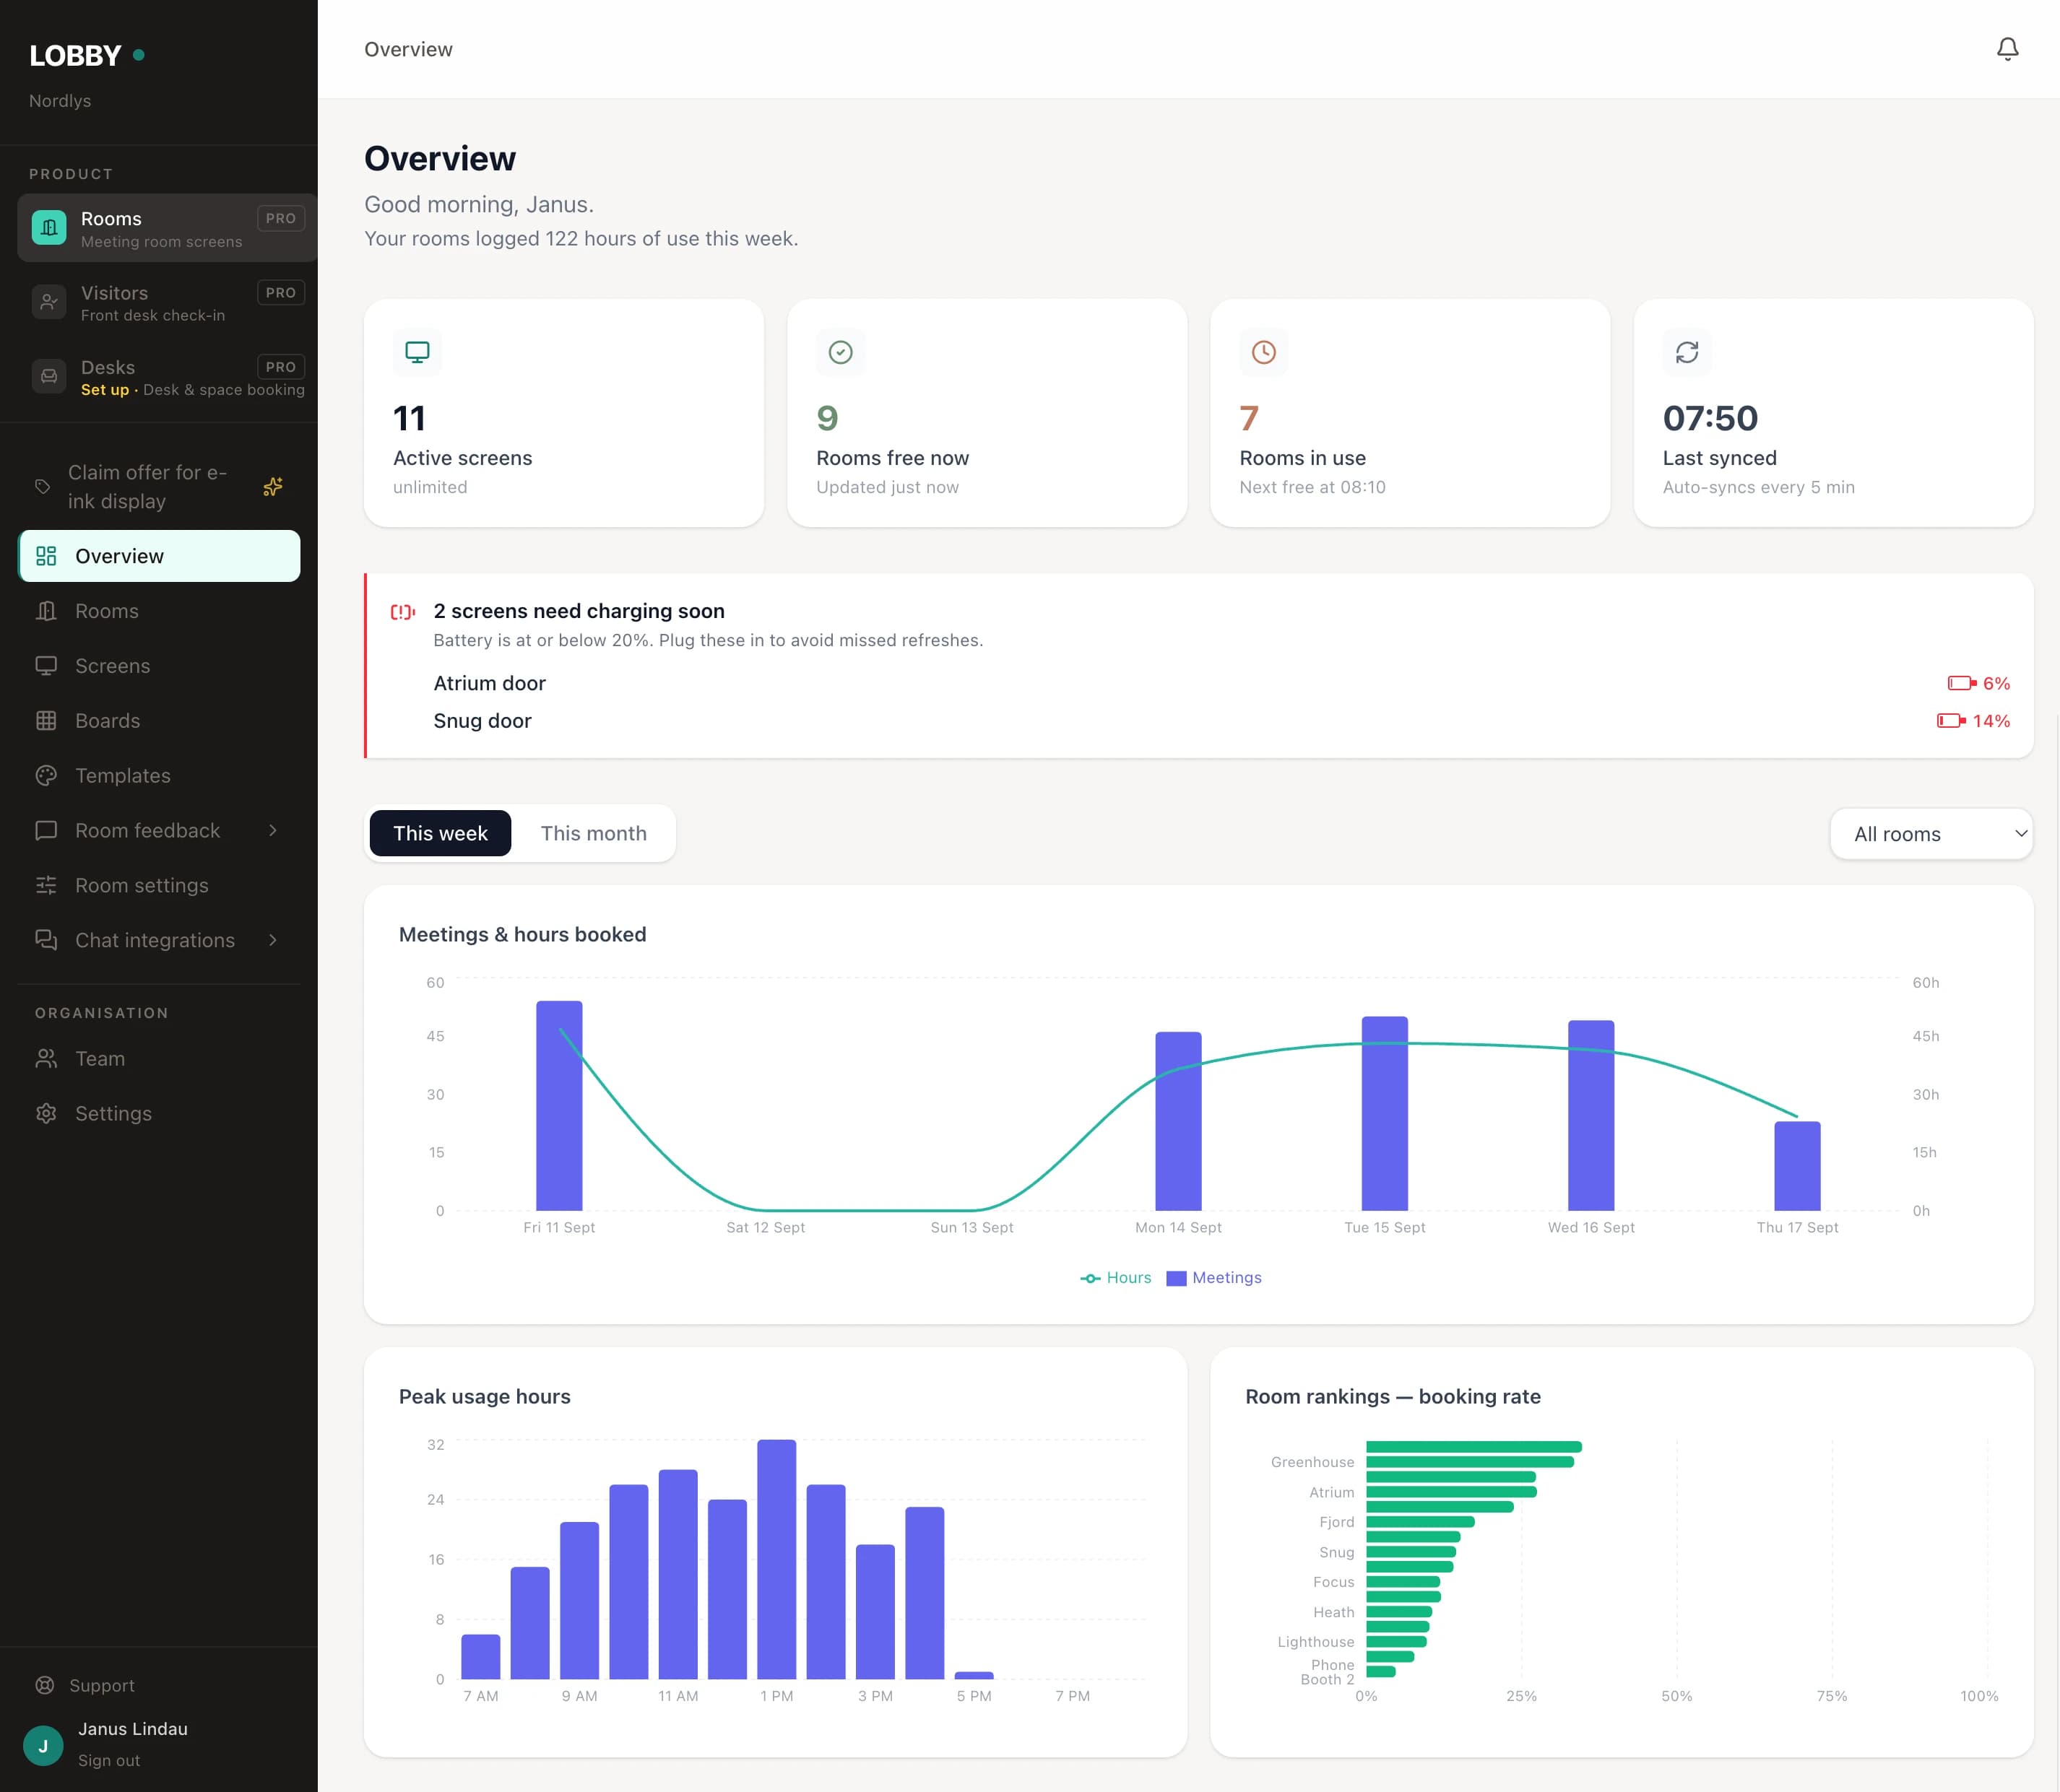Open Overview in the sidebar

(x=159, y=556)
